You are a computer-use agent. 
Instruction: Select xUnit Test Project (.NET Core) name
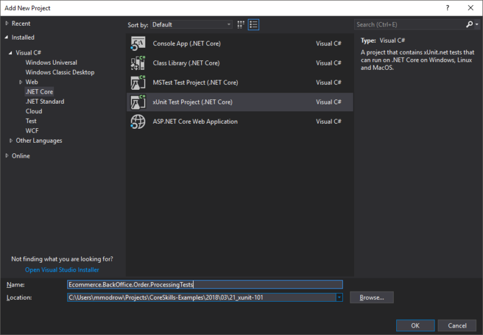[x=192, y=102]
